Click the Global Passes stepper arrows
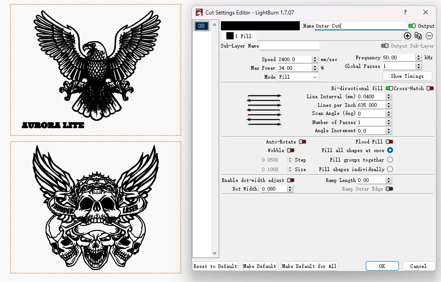 point(418,66)
